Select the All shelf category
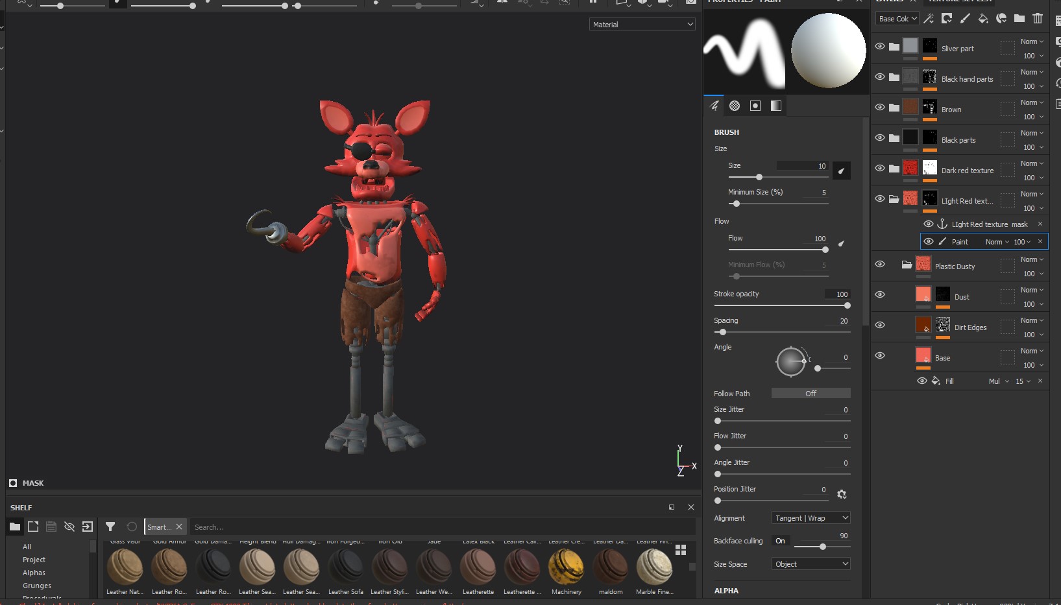This screenshot has width=1061, height=605. coord(27,547)
